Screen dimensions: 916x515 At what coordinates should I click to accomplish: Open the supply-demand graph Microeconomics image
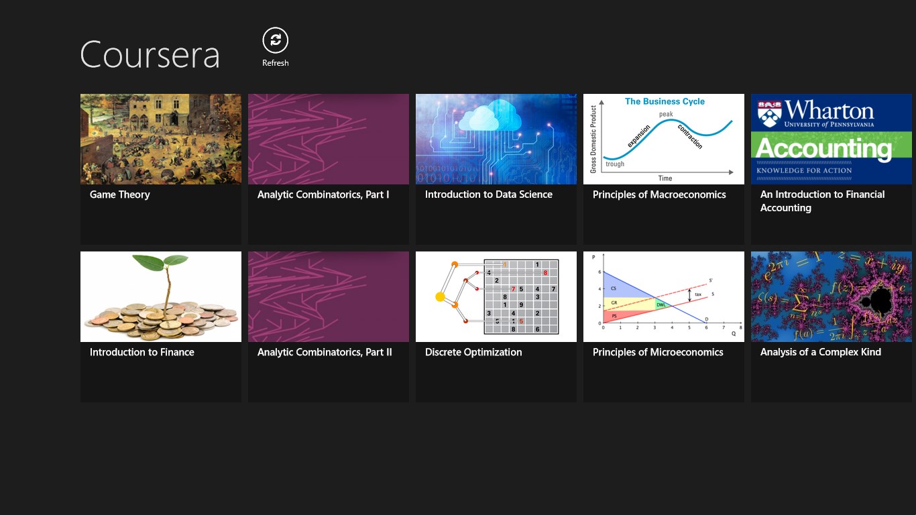[663, 296]
